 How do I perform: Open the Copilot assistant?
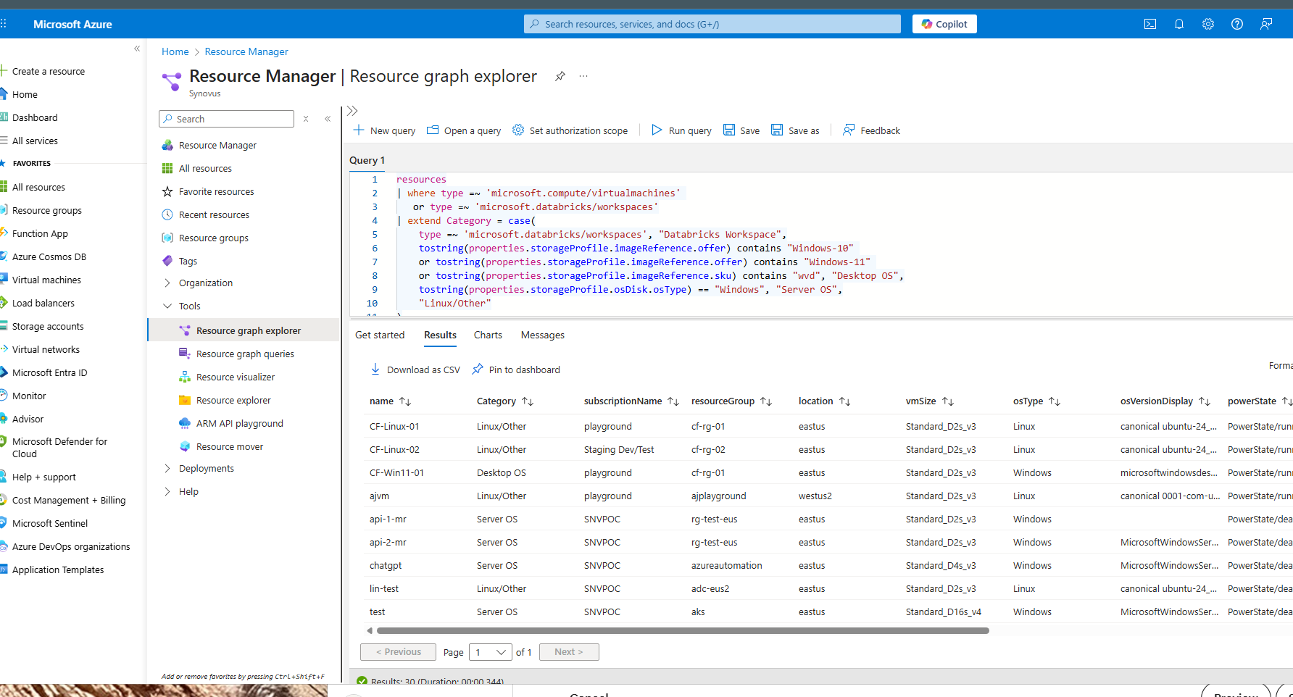944,23
